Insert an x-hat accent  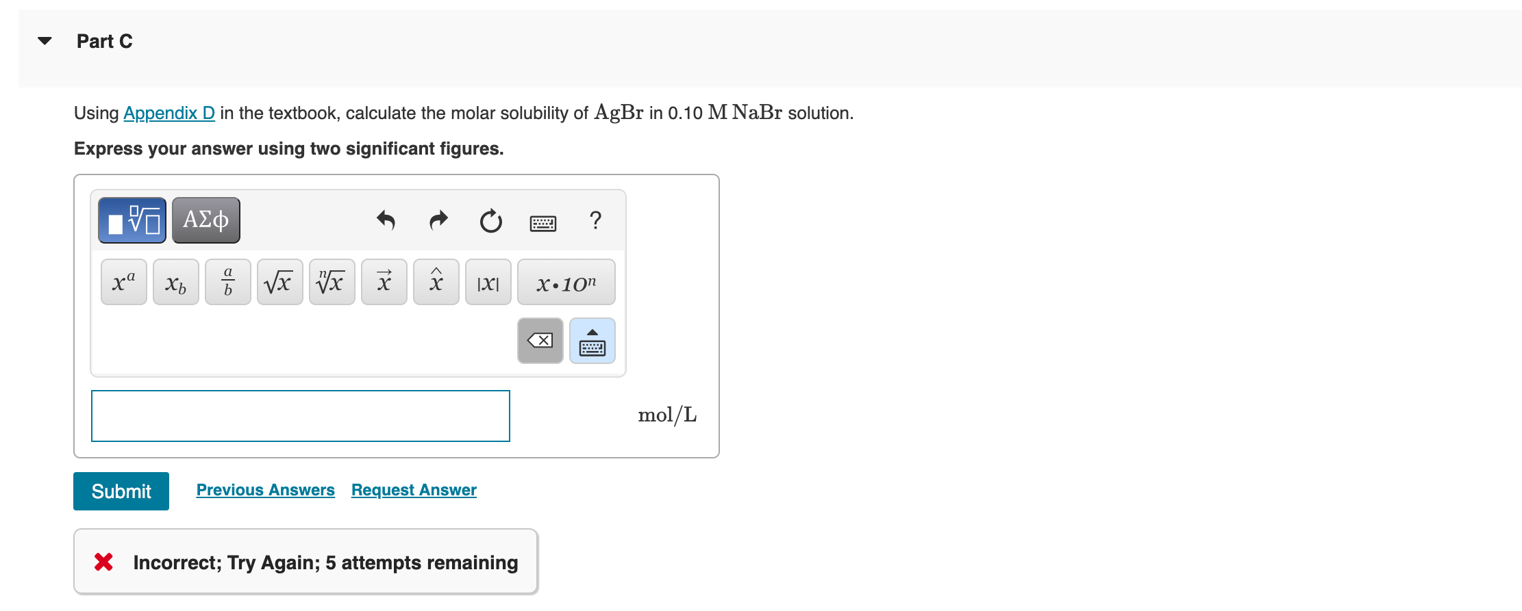click(x=436, y=282)
